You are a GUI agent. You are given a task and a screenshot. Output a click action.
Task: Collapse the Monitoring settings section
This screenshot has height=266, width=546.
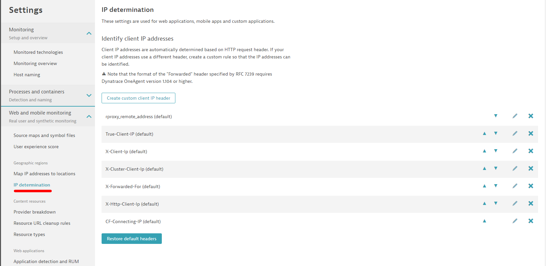tap(89, 33)
